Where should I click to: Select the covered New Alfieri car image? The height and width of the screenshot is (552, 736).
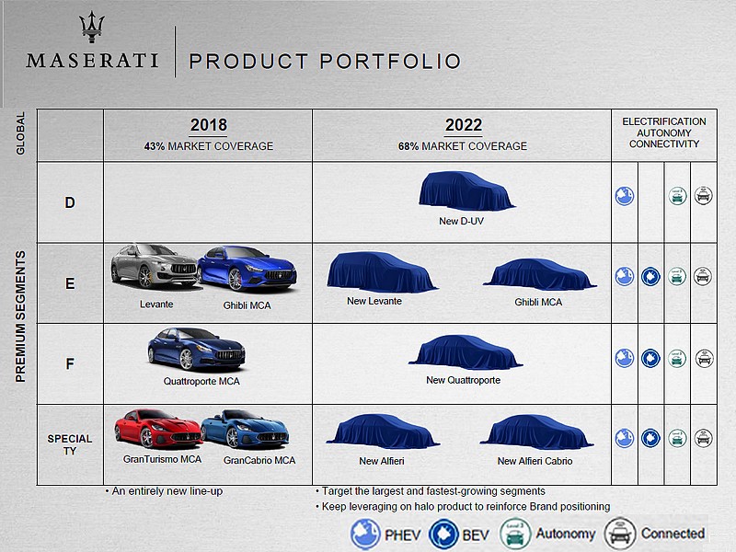(x=383, y=431)
